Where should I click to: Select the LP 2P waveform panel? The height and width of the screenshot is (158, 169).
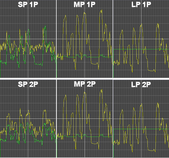tap(141, 119)
